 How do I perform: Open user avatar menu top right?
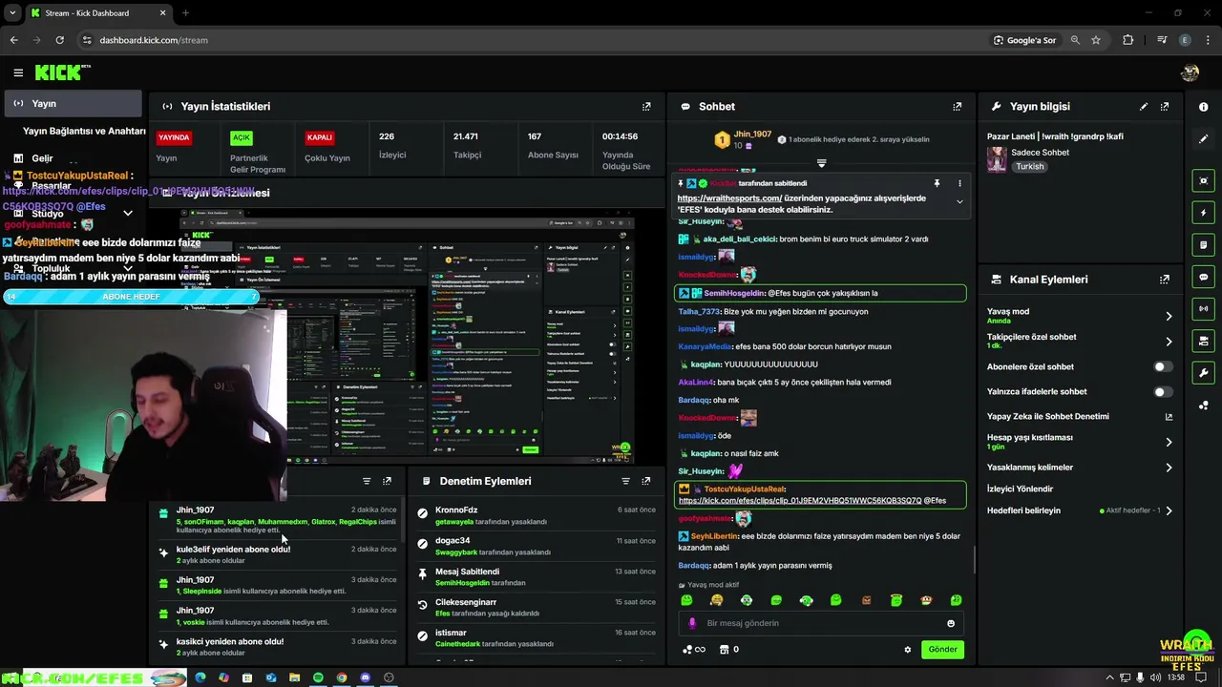(1190, 73)
